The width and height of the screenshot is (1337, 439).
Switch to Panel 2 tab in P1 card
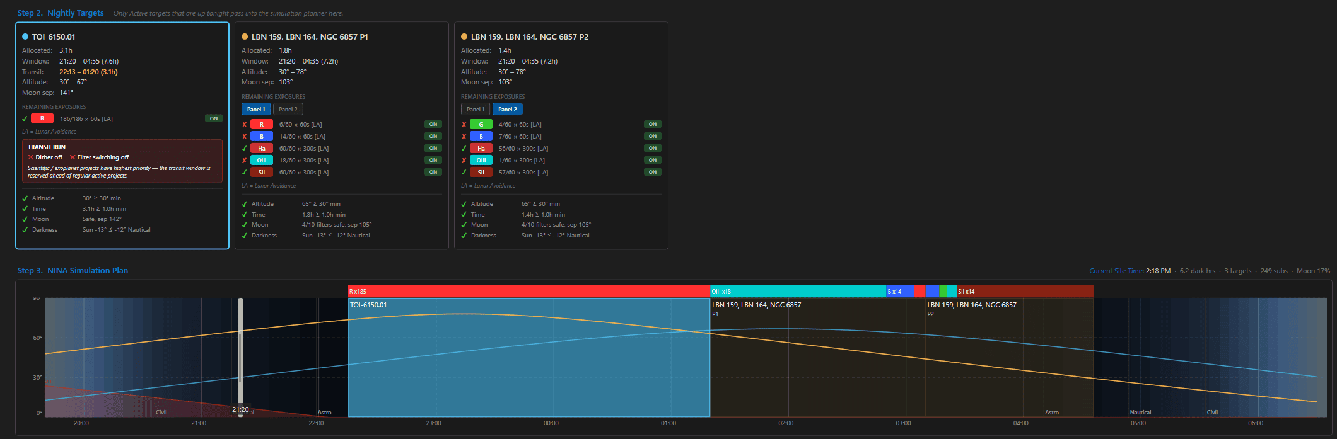point(288,109)
